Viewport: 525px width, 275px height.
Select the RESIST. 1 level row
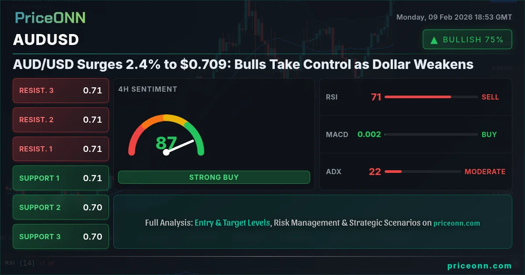[x=61, y=149]
